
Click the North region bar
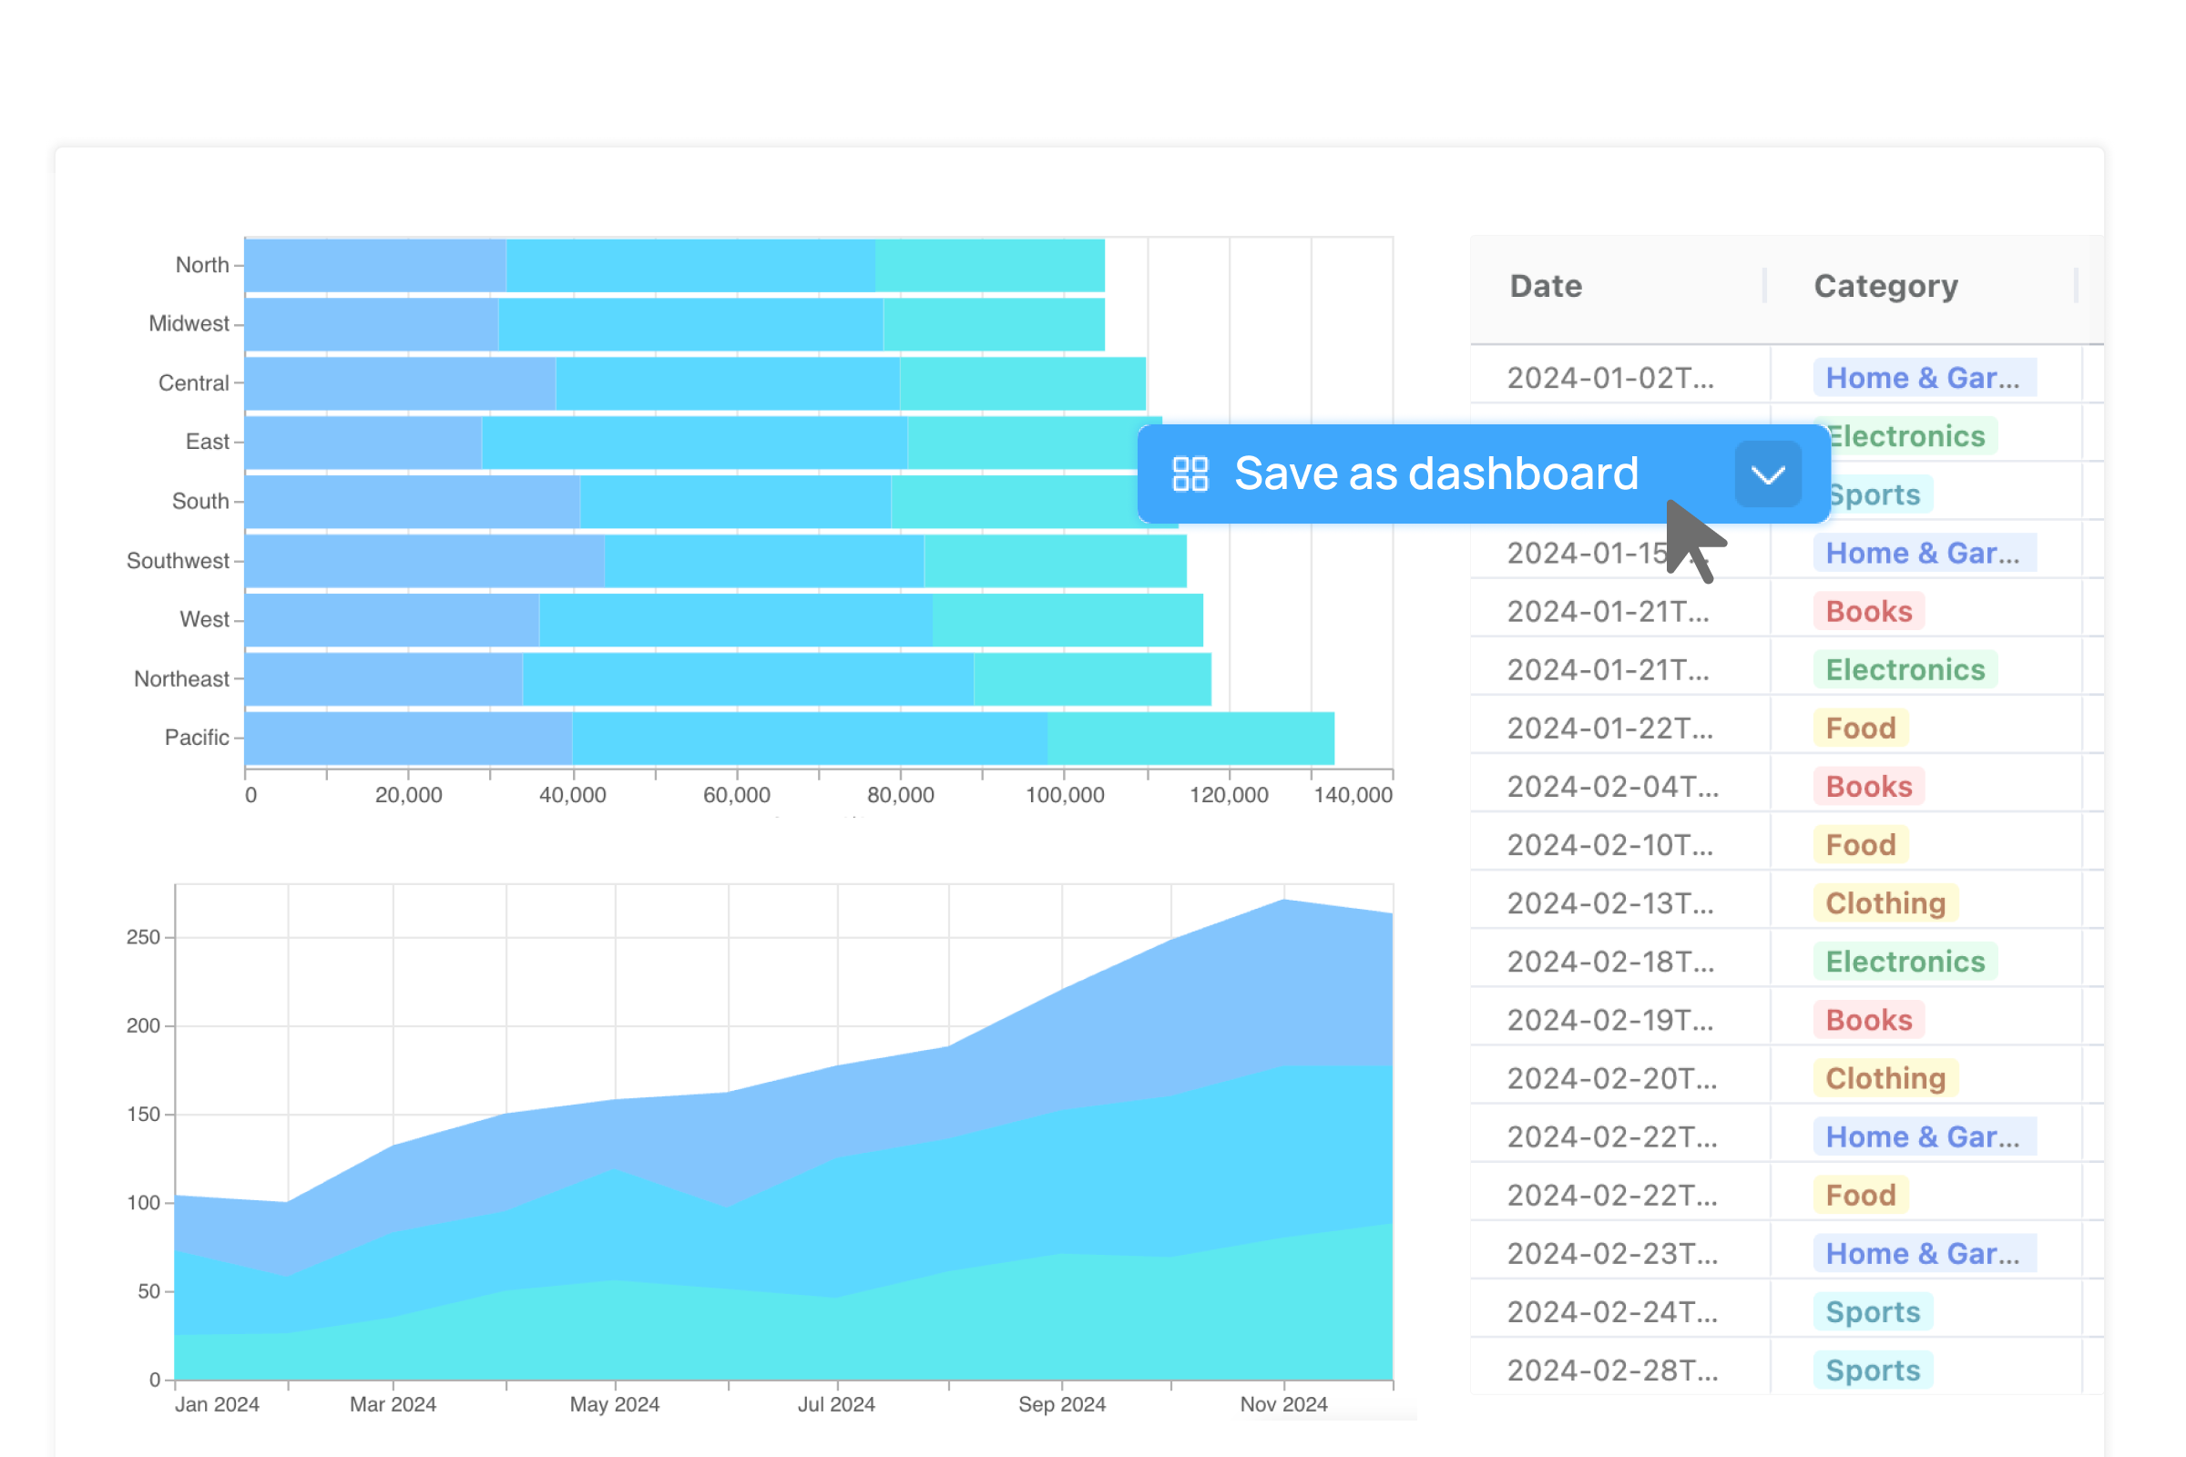675,266
